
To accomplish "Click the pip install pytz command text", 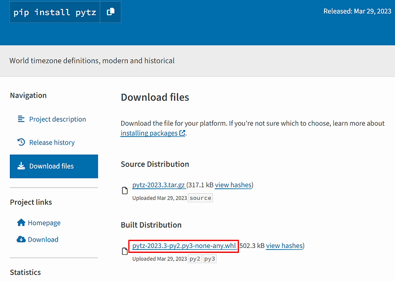I will [x=54, y=12].
